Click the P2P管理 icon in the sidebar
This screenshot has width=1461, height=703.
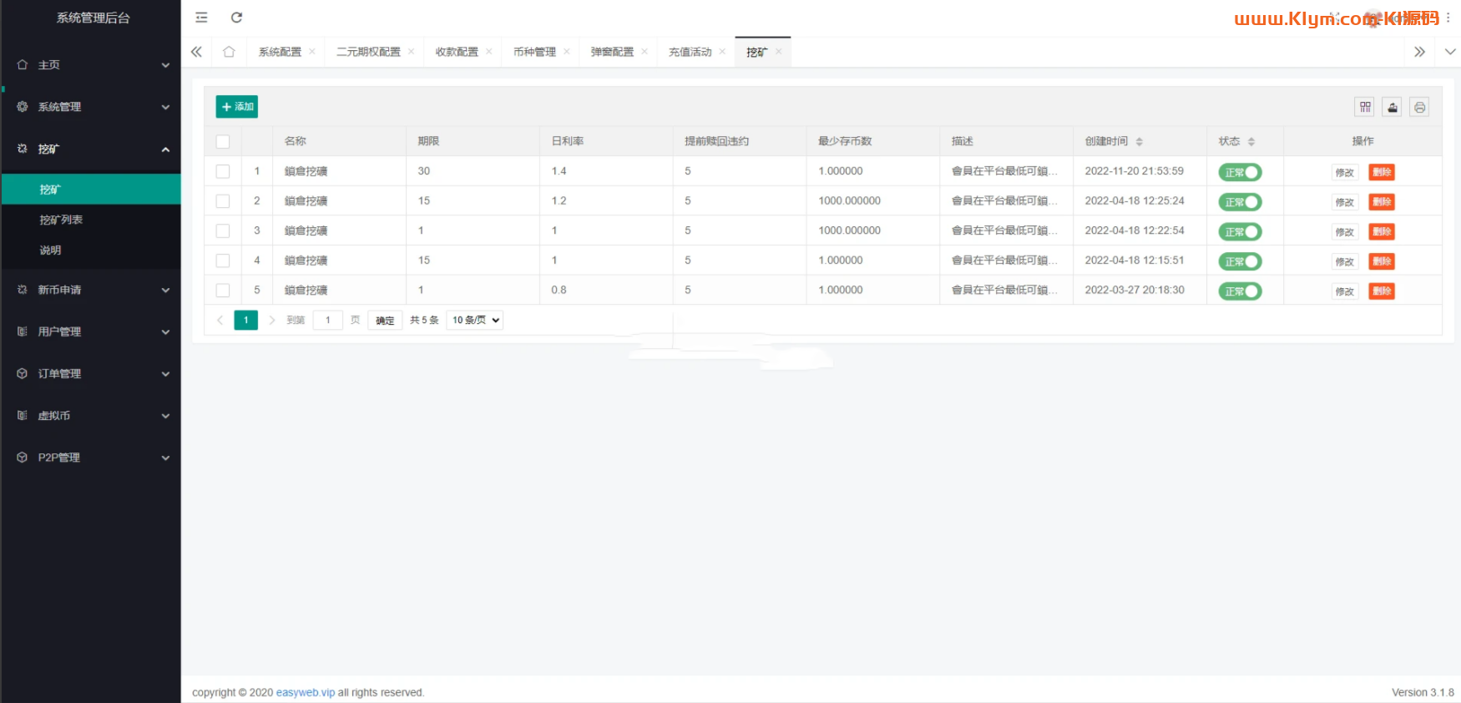(x=23, y=458)
